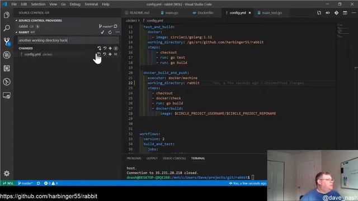
Task: Open the Remote Explorer view in activity bar
Action: [7, 95]
